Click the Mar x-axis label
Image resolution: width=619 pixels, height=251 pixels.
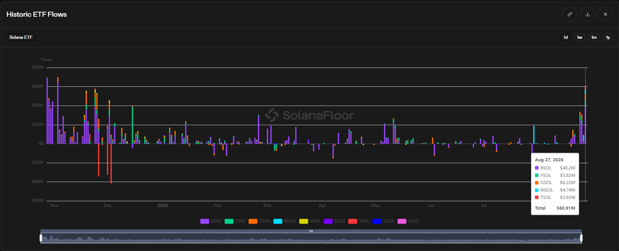tap(267, 205)
